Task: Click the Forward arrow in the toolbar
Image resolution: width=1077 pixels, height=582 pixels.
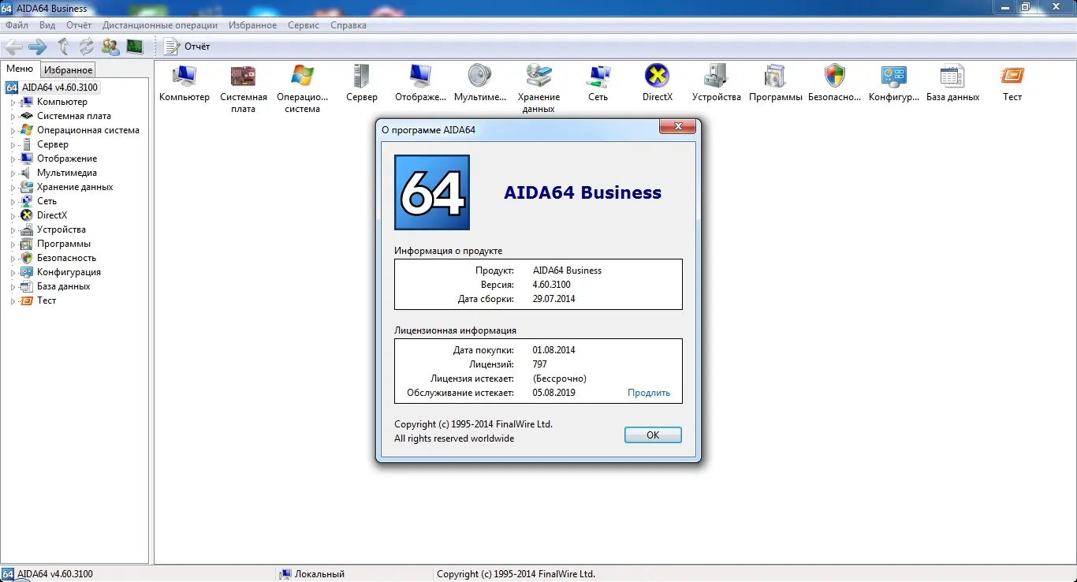Action: (38, 47)
